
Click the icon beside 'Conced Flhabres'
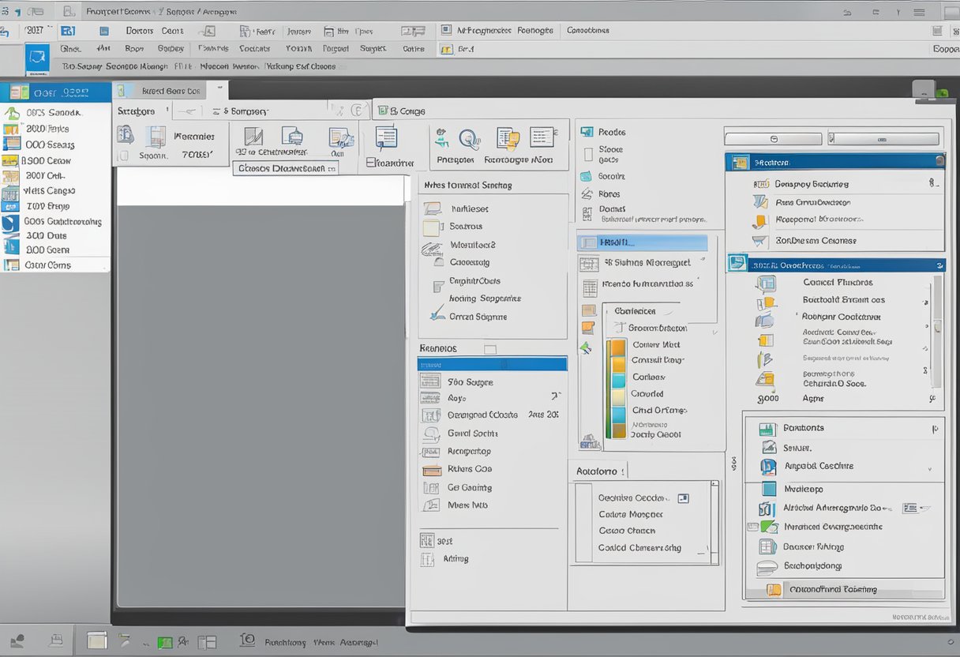764,283
